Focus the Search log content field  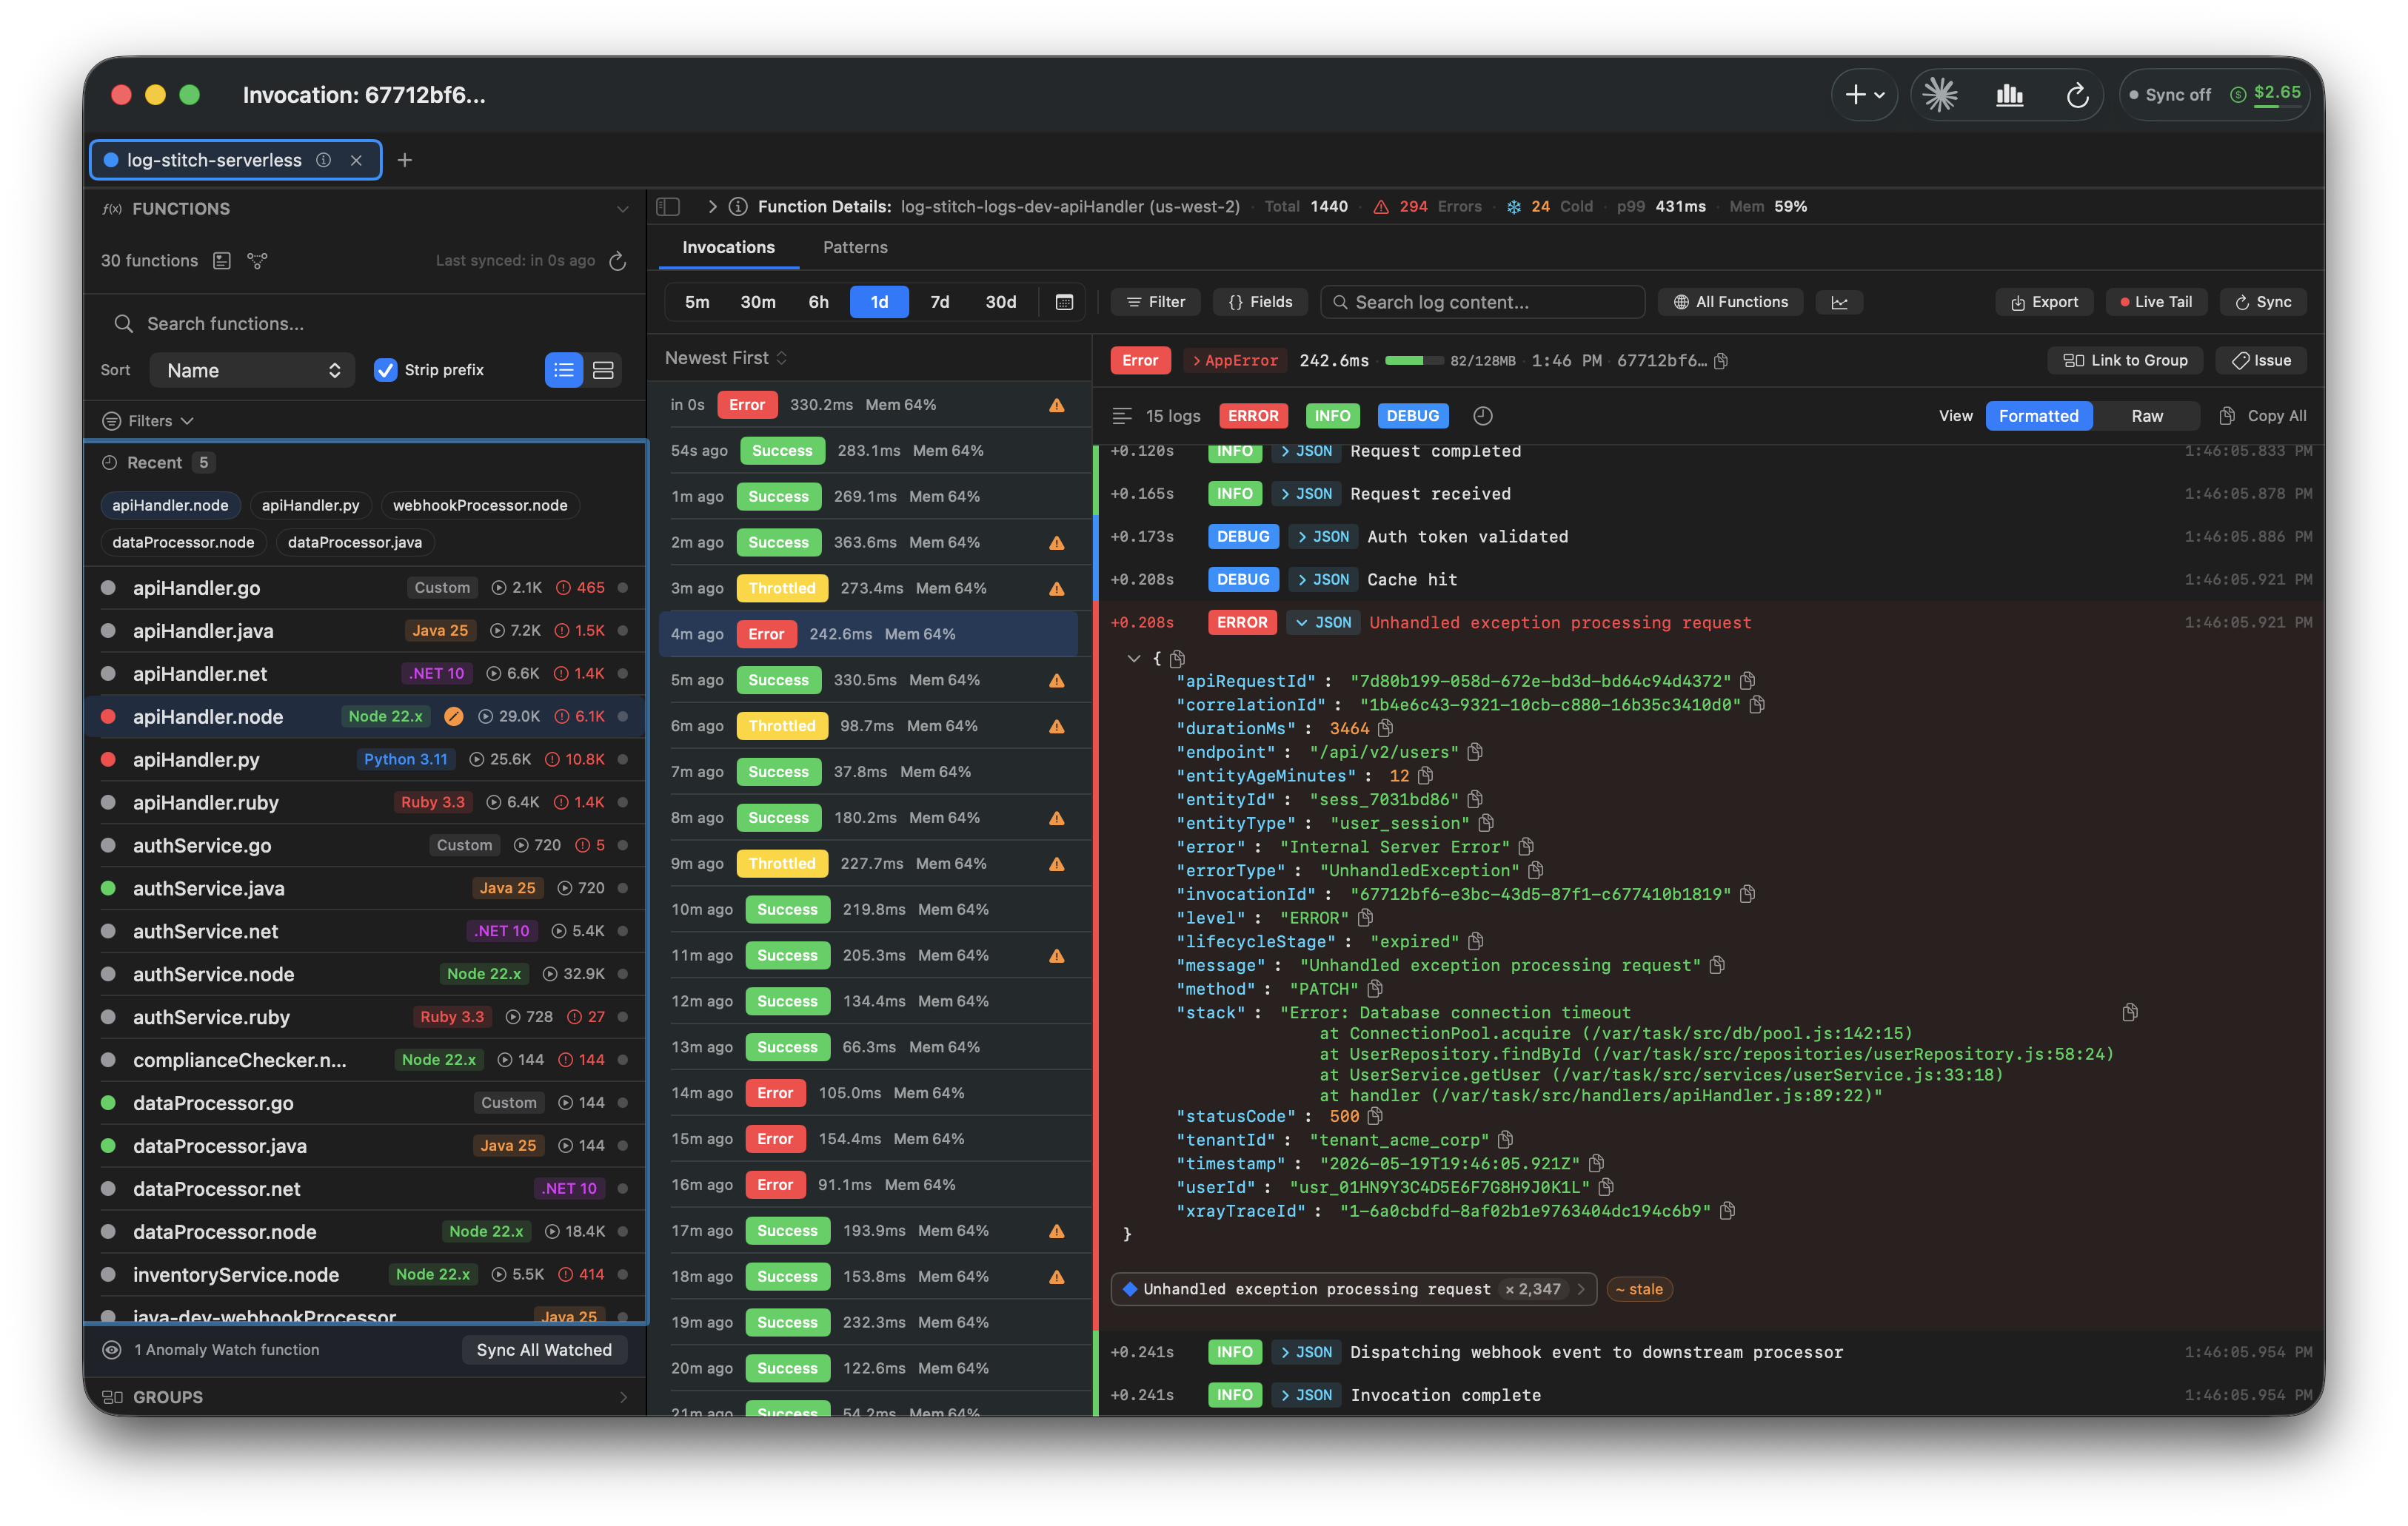click(1482, 302)
